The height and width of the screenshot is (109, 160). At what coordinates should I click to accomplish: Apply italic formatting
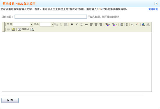[77, 24]
